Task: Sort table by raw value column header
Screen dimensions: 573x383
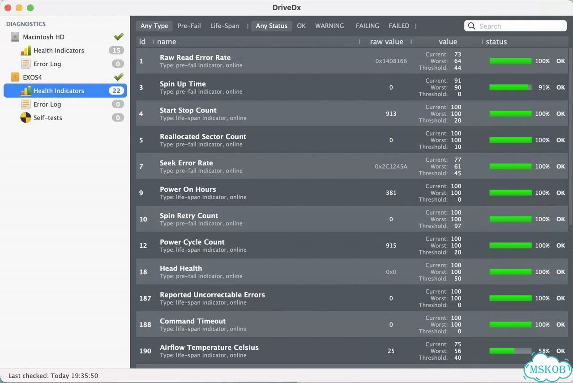Action: 387,42
